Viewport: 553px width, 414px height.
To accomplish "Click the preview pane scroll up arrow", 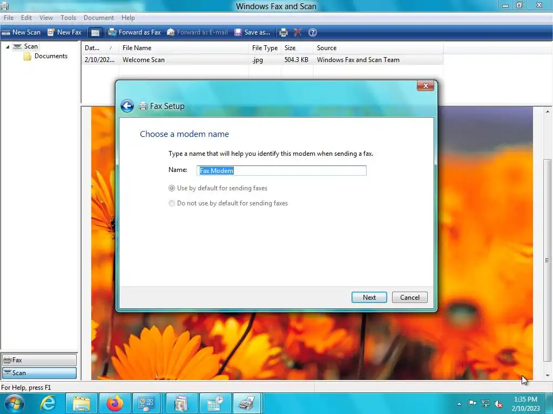I will 548,112.
